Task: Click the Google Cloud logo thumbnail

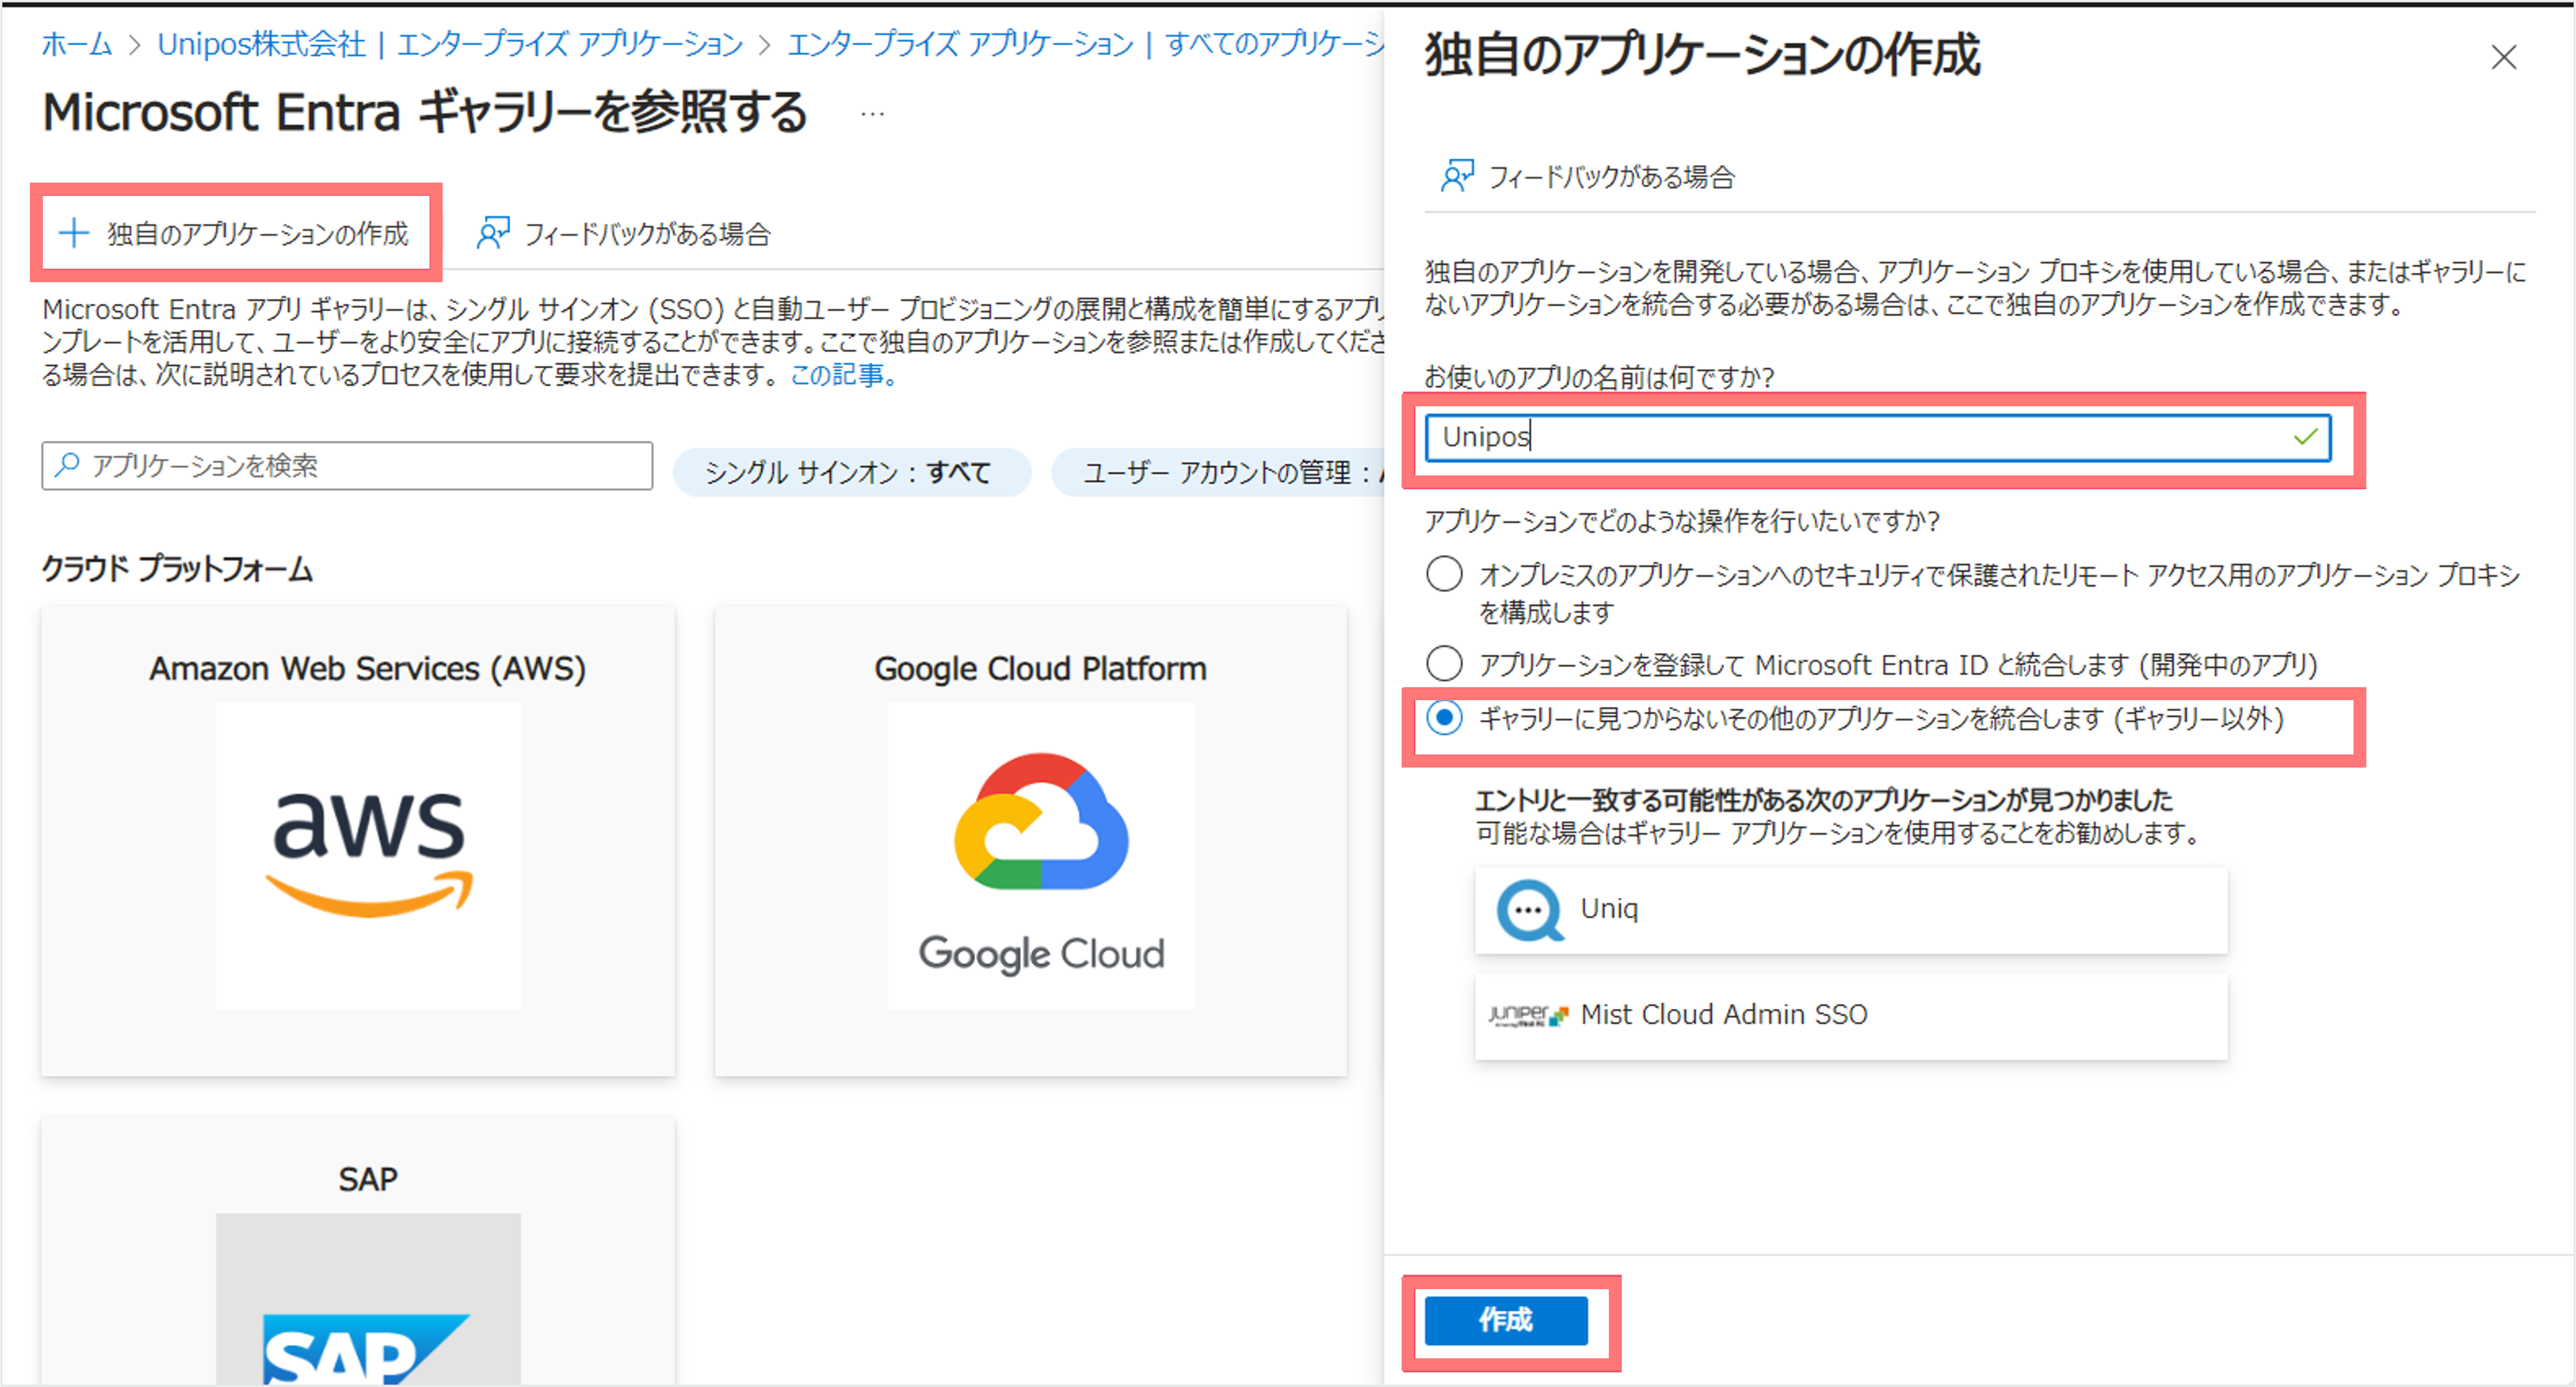Action: coord(1041,855)
